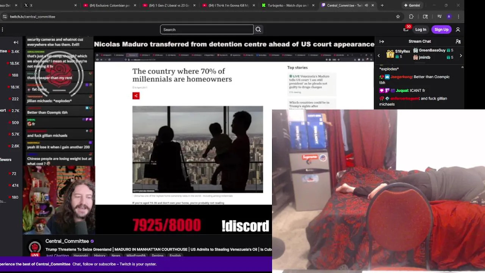The image size is (485, 273).
Task: Show previous gift leaderboard entries
Action: click(x=379, y=56)
